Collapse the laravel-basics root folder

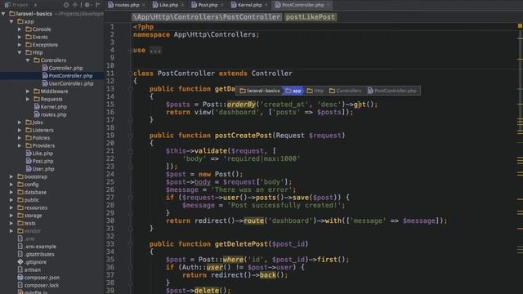pyautogui.click(x=3, y=14)
